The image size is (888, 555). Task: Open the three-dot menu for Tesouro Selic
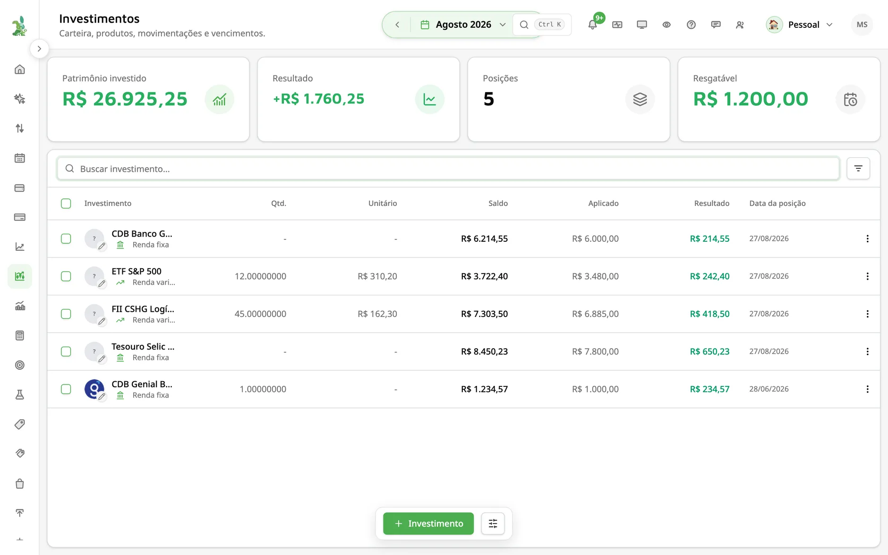tap(867, 351)
